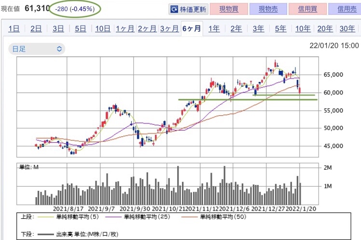The height and width of the screenshot is (240, 361).
Task: Switch chart range to 10年
Action: (x=303, y=29)
